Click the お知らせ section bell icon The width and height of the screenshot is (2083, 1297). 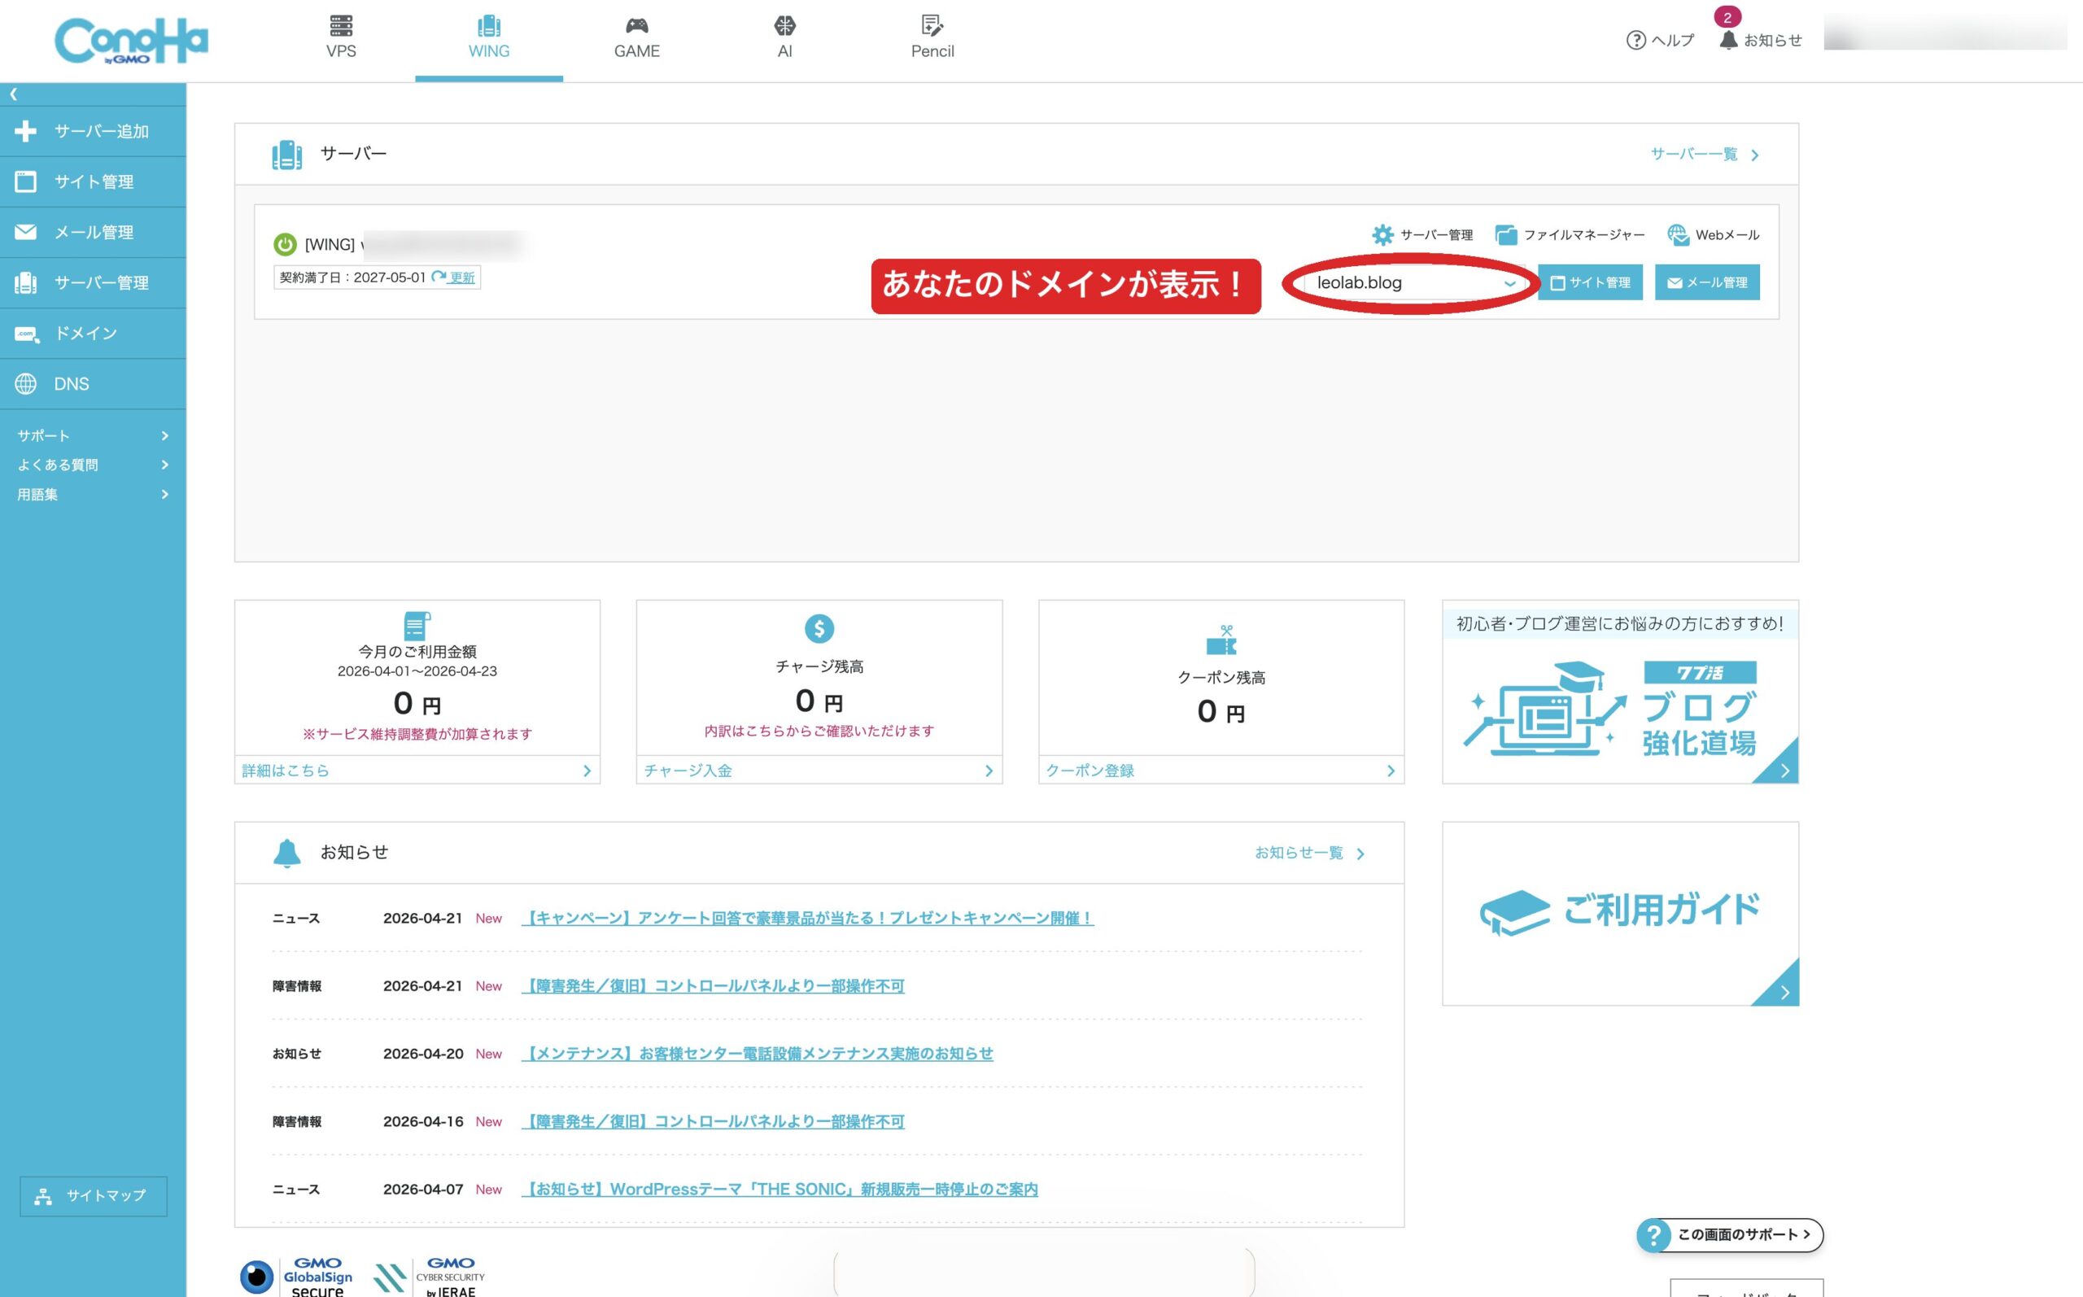click(287, 853)
